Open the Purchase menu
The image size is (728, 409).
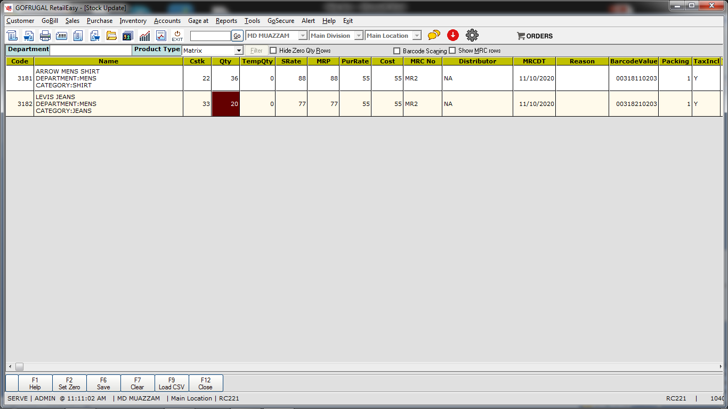click(x=100, y=21)
